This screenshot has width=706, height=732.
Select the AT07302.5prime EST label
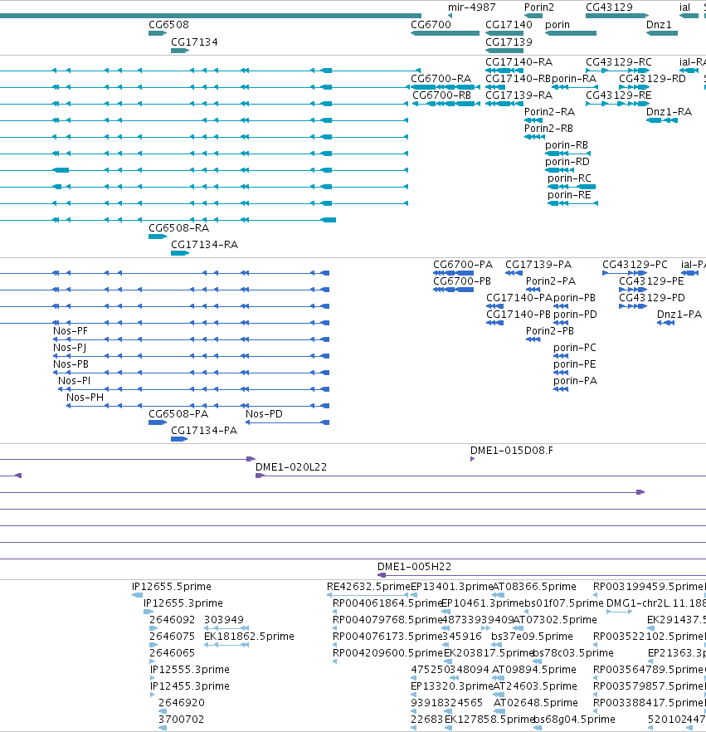(555, 620)
